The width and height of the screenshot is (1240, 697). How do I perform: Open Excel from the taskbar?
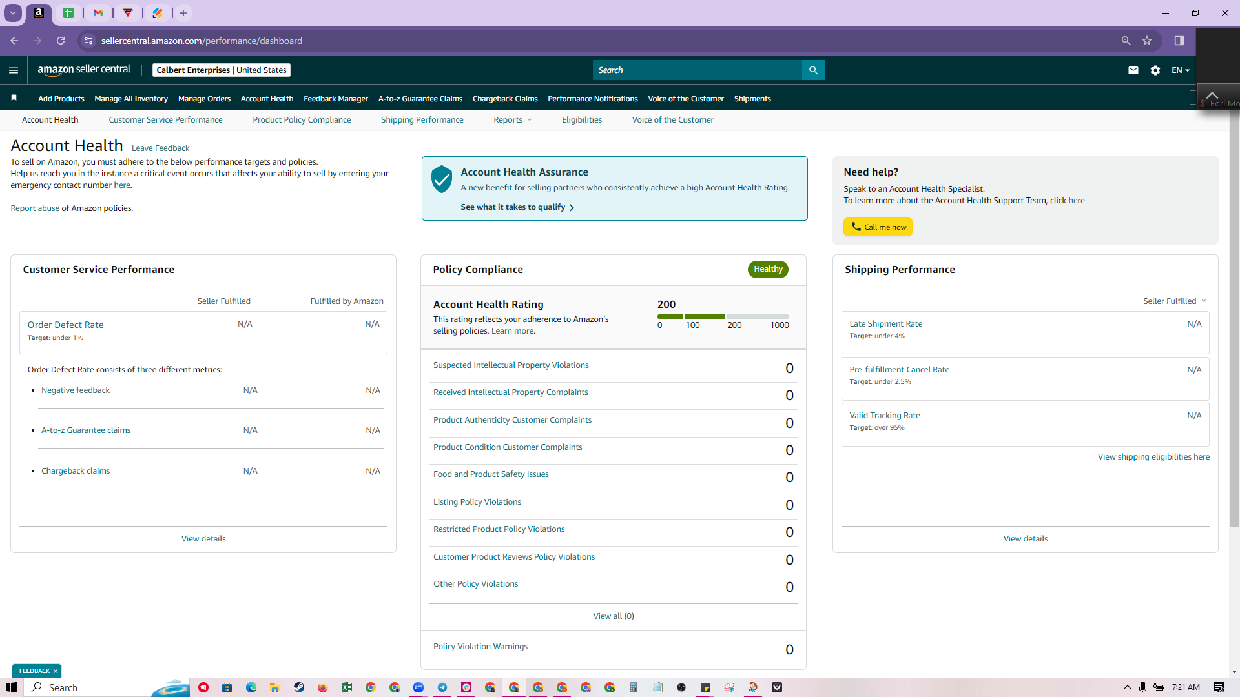coord(347,687)
